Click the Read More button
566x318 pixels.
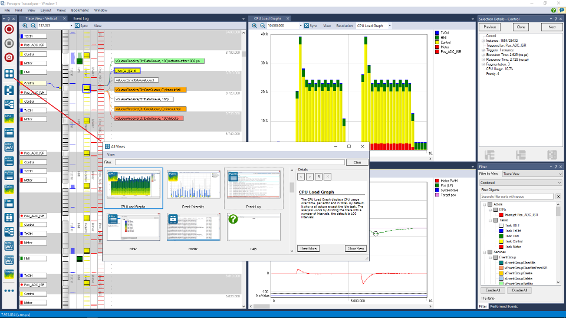pyautogui.click(x=308, y=248)
